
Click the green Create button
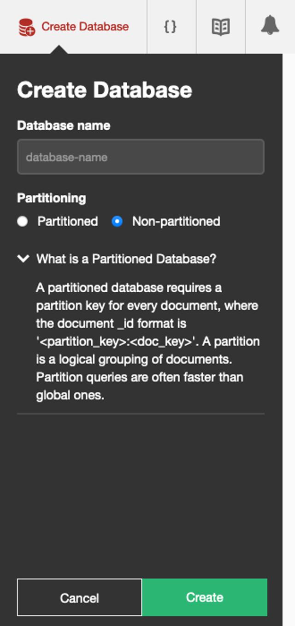click(205, 597)
